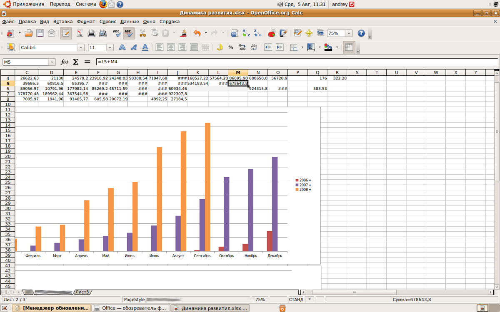Toggle grid lines button on formatting toolbar
The width and height of the screenshot is (500, 312).
tap(349, 47)
